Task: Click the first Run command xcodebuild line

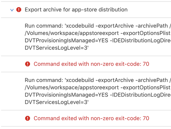Action: (x=98, y=26)
